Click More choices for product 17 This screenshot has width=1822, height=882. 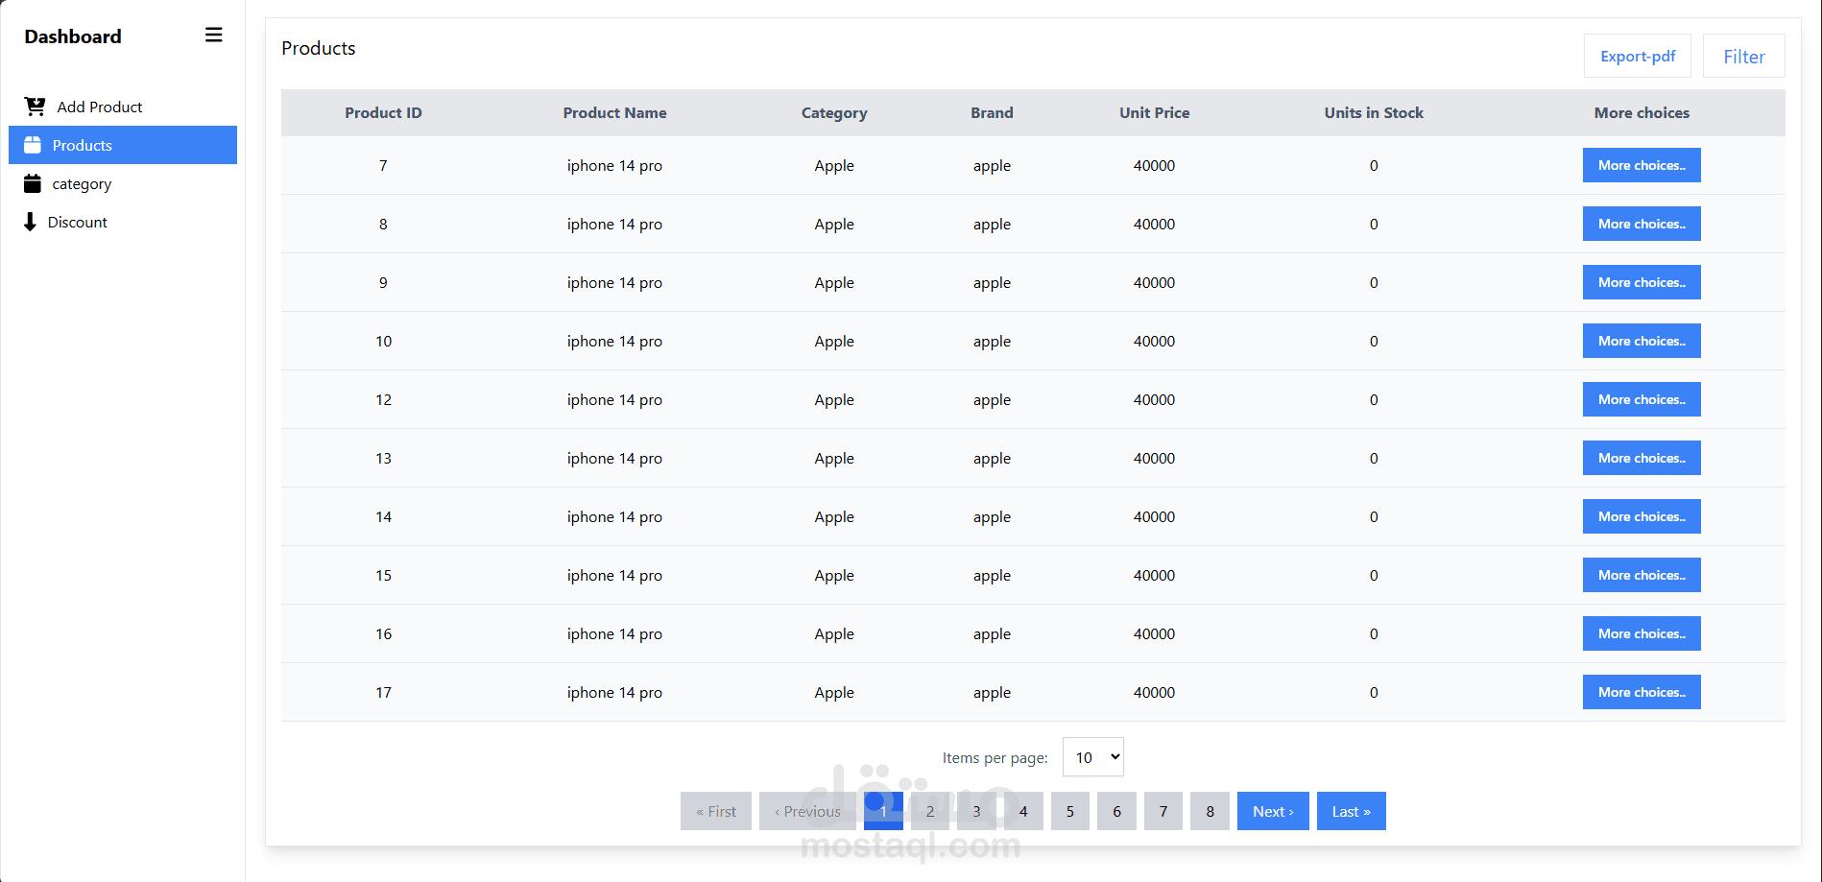1642,692
